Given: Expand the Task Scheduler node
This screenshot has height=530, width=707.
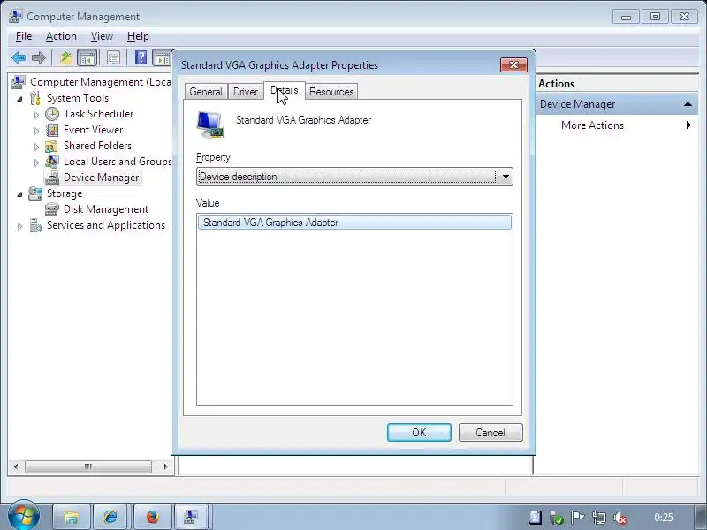Looking at the screenshot, I should (36, 115).
